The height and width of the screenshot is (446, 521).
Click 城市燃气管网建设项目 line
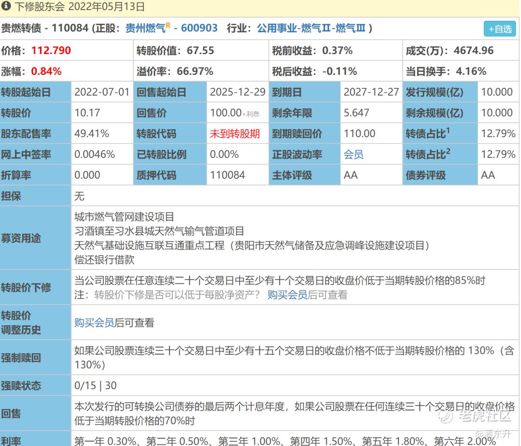coord(124,217)
